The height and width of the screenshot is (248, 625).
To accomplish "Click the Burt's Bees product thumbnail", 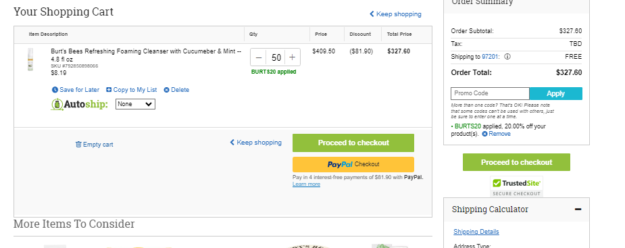I will pos(30,59).
